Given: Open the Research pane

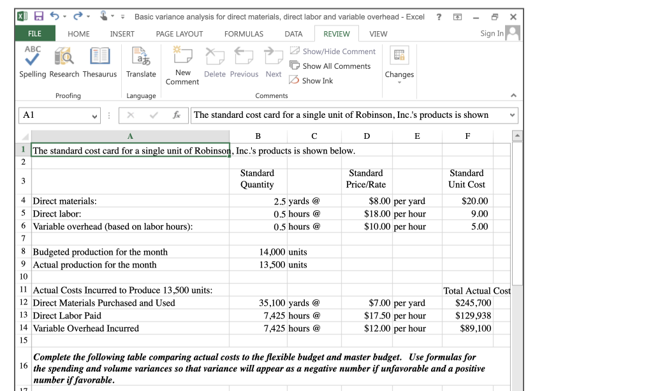Looking at the screenshot, I should (x=64, y=62).
